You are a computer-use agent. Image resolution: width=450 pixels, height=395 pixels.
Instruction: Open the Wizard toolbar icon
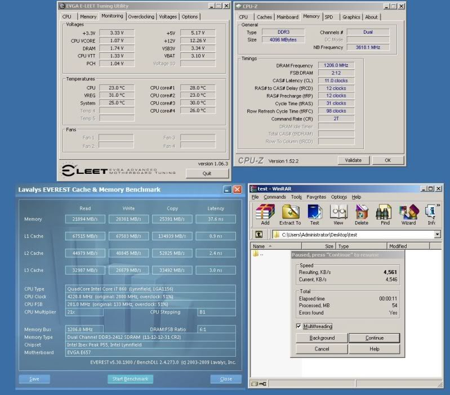[409, 214]
